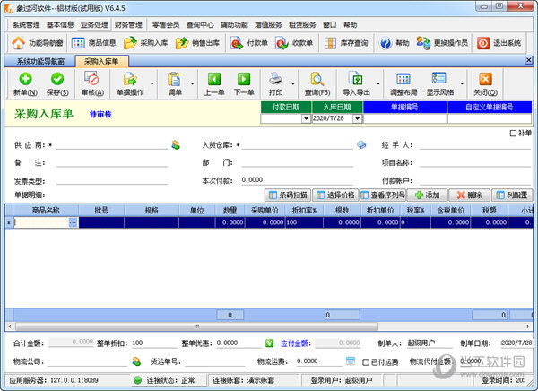Click the supplier lookup icon beside 供应商
This screenshot has height=391, width=538.
click(176, 145)
